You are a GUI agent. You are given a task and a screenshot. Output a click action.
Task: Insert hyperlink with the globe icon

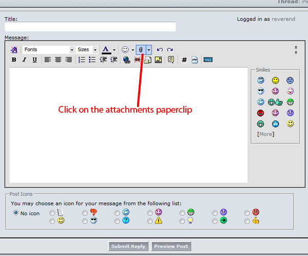click(126, 60)
